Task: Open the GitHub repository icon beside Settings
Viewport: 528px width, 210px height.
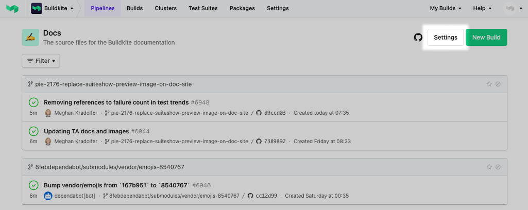Action: 418,38
